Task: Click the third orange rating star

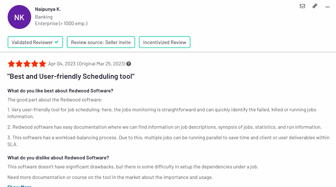Action: coord(27,64)
